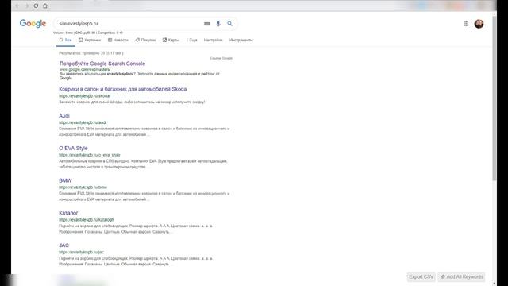Open the О EVA Style result
The height and width of the screenshot is (286, 508).
[x=73, y=149]
